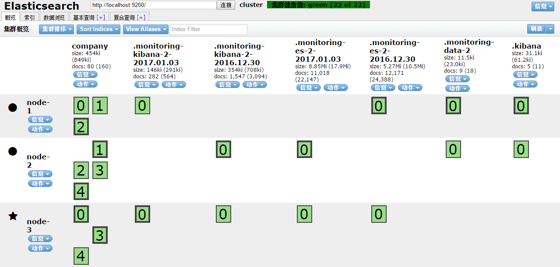This screenshot has width=560, height=267.
Task: Open .monitoring-es-2-2017.01.03 shard 0 on node-2
Action: pyautogui.click(x=304, y=149)
